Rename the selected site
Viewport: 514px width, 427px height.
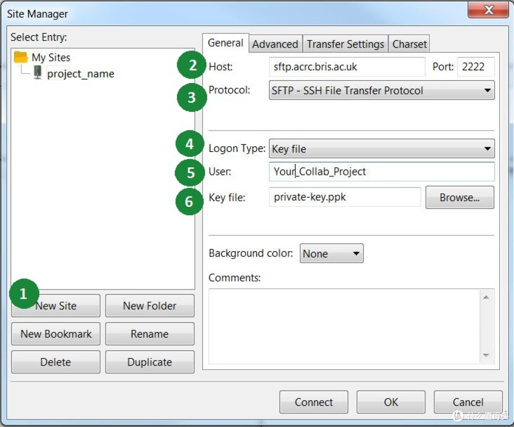150,334
